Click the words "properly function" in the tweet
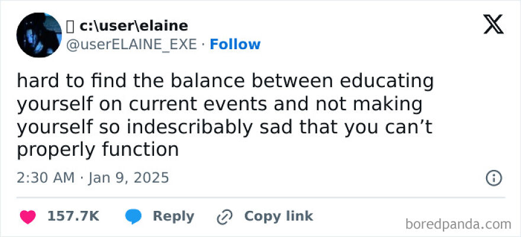521x237 pixels. click(x=98, y=149)
